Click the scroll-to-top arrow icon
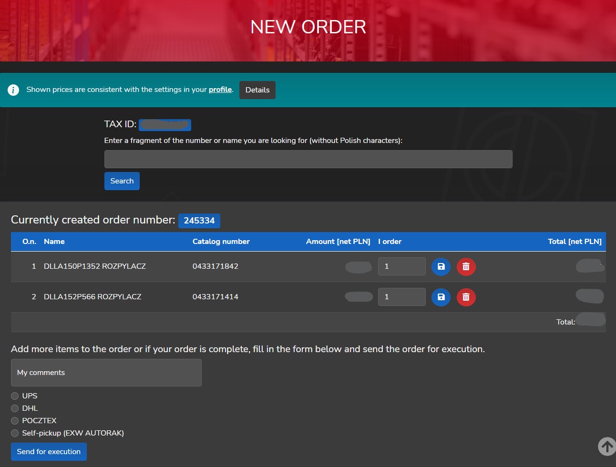The height and width of the screenshot is (467, 616). (607, 447)
